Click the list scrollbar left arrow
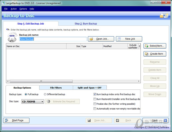Image resolution: width=172 pixels, height=132 pixels. coord(8,81)
